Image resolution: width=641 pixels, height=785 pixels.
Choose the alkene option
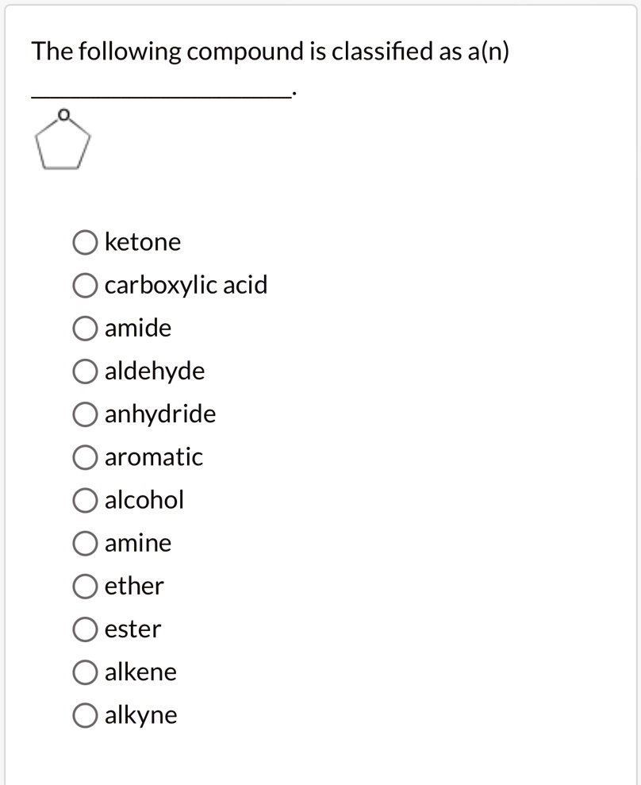point(85,671)
